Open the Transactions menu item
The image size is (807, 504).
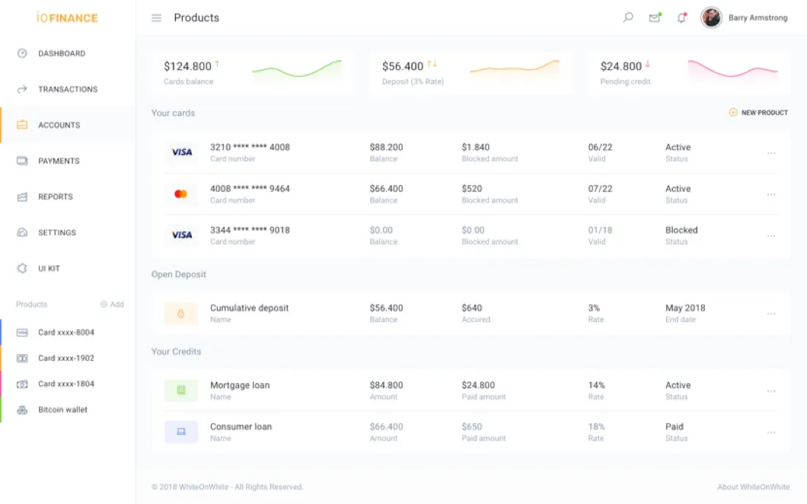pos(67,89)
